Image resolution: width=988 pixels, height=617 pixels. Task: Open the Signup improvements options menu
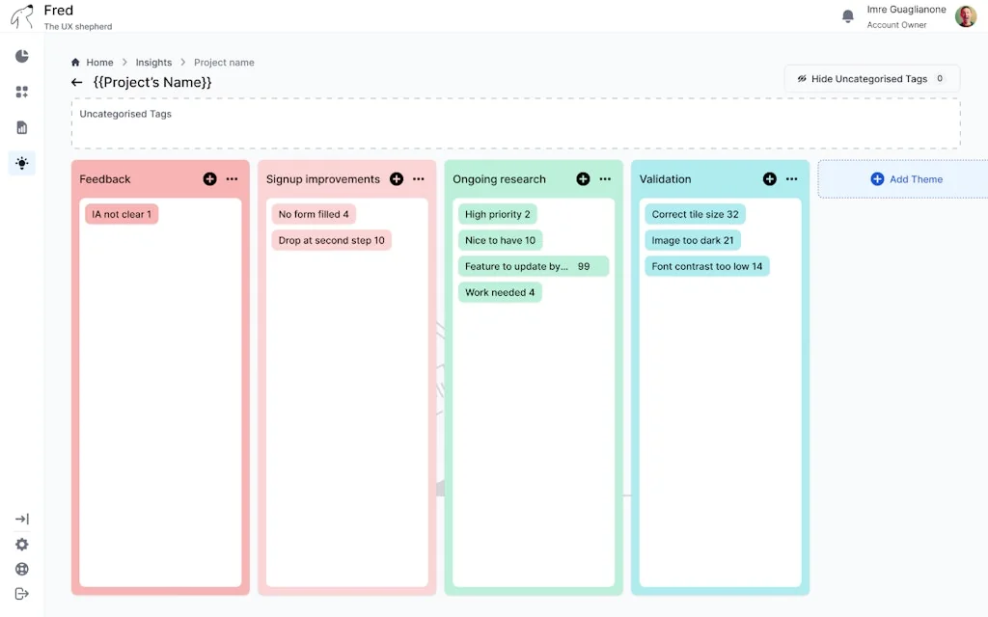(418, 179)
